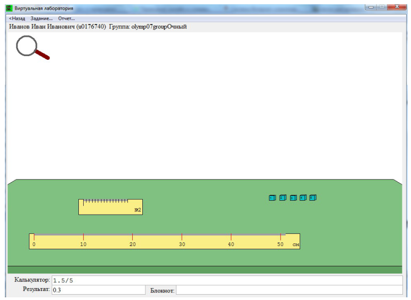Viewport: 411px width, 300px height.
Task: Click the см unit label on ruler
Action: (x=296, y=244)
